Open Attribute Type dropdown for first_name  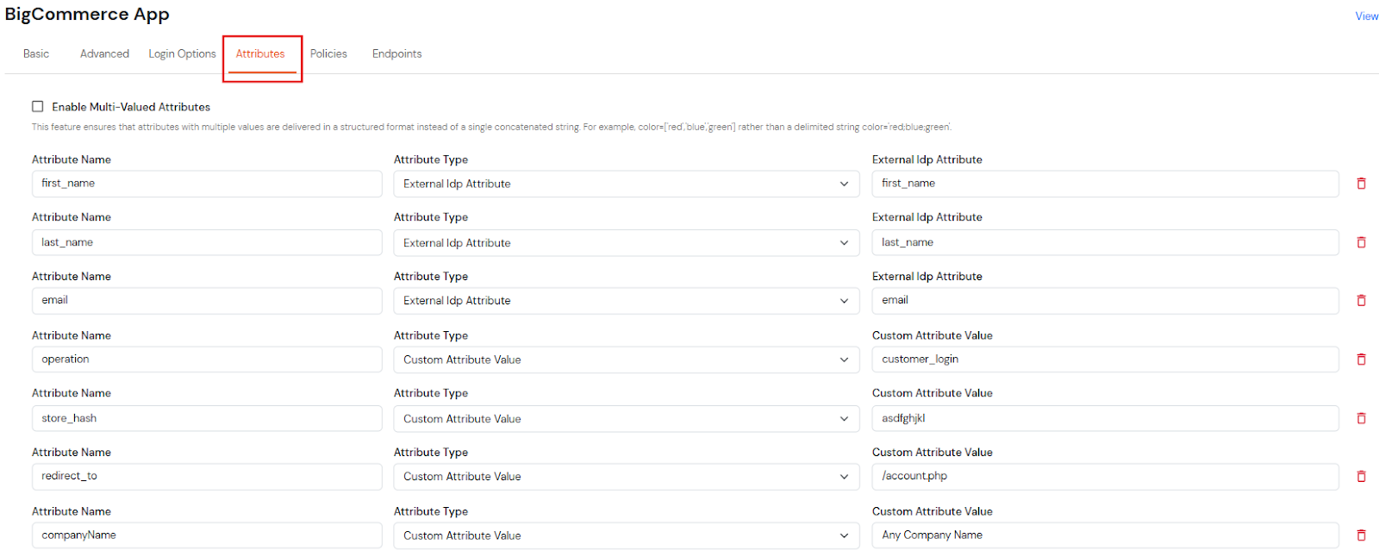tap(626, 184)
